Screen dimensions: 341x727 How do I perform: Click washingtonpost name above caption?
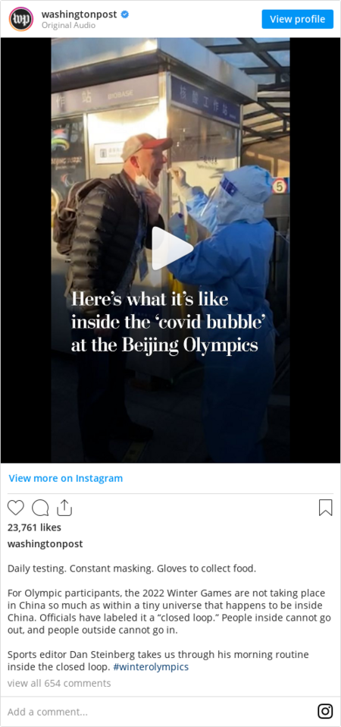tap(45, 544)
